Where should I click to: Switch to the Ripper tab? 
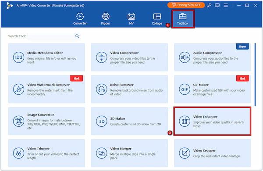pyautogui.click(x=106, y=19)
